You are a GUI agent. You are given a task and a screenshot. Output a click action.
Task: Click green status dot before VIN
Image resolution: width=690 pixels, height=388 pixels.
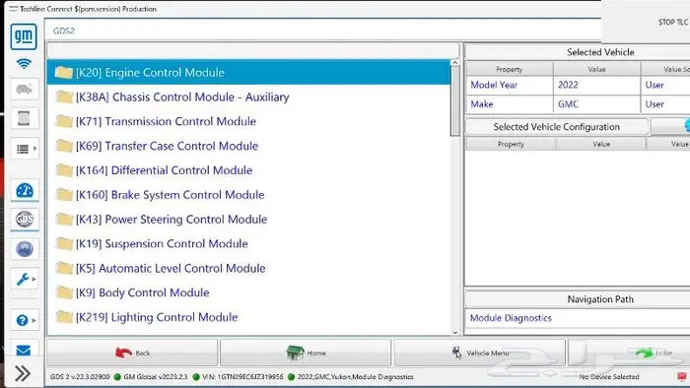196,376
